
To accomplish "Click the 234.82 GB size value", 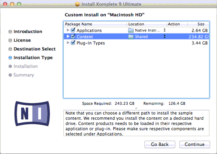I will [198, 37].
